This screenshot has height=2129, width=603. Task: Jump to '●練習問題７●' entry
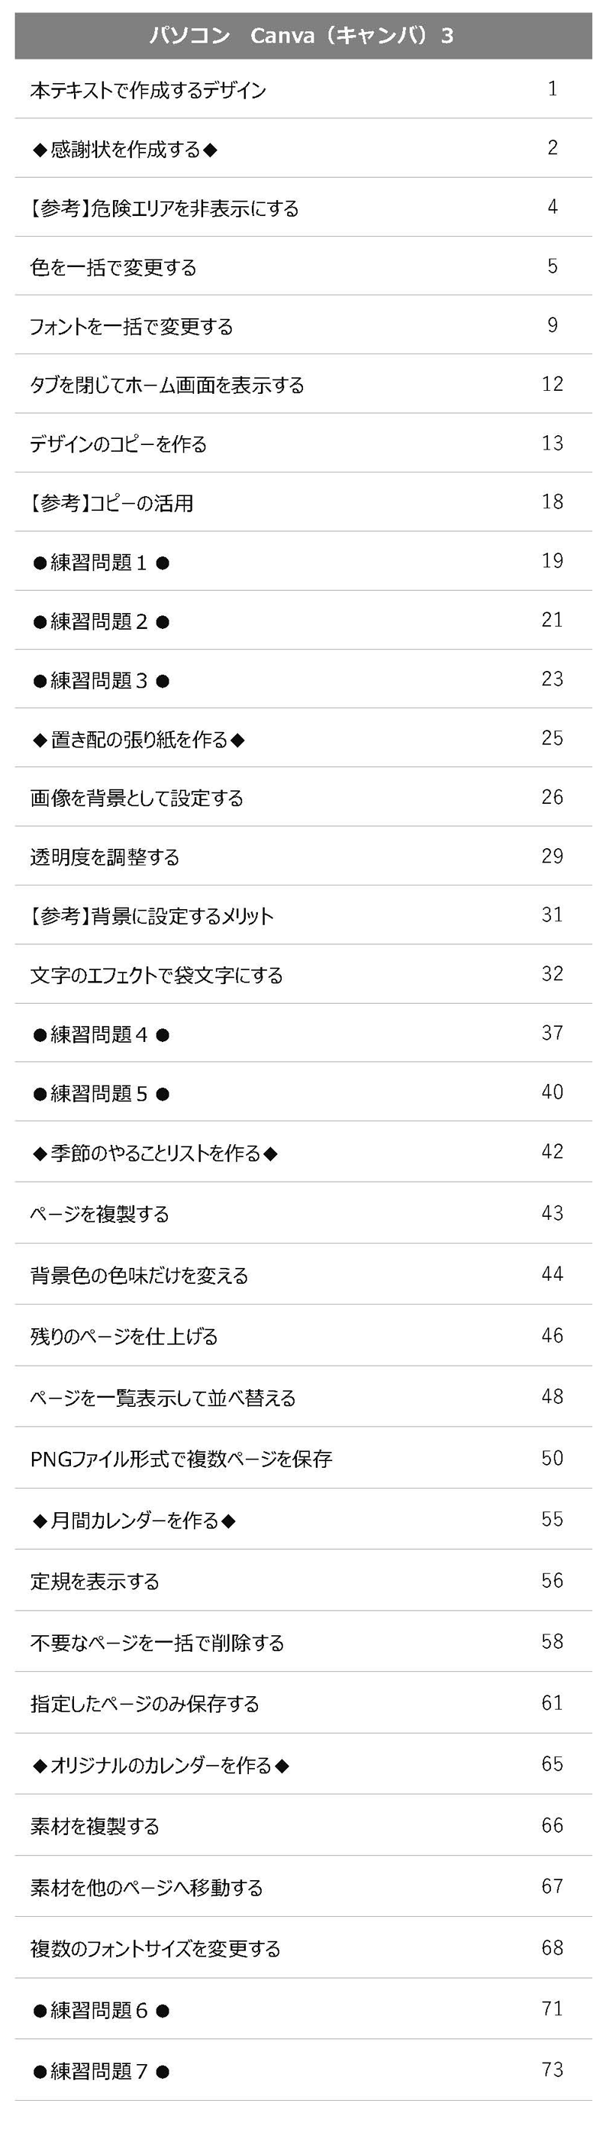click(101, 2070)
